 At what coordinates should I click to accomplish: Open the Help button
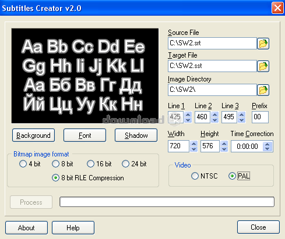tap(73, 228)
